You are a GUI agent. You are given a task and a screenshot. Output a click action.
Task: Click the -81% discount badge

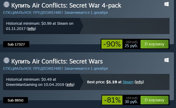(x=112, y=100)
